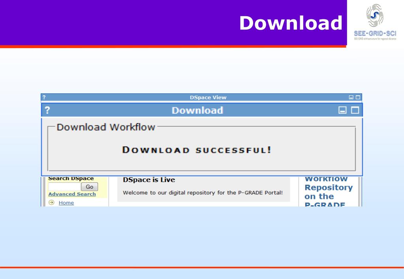
Task: Click the 'Download successful!' message
Action: click(x=197, y=150)
